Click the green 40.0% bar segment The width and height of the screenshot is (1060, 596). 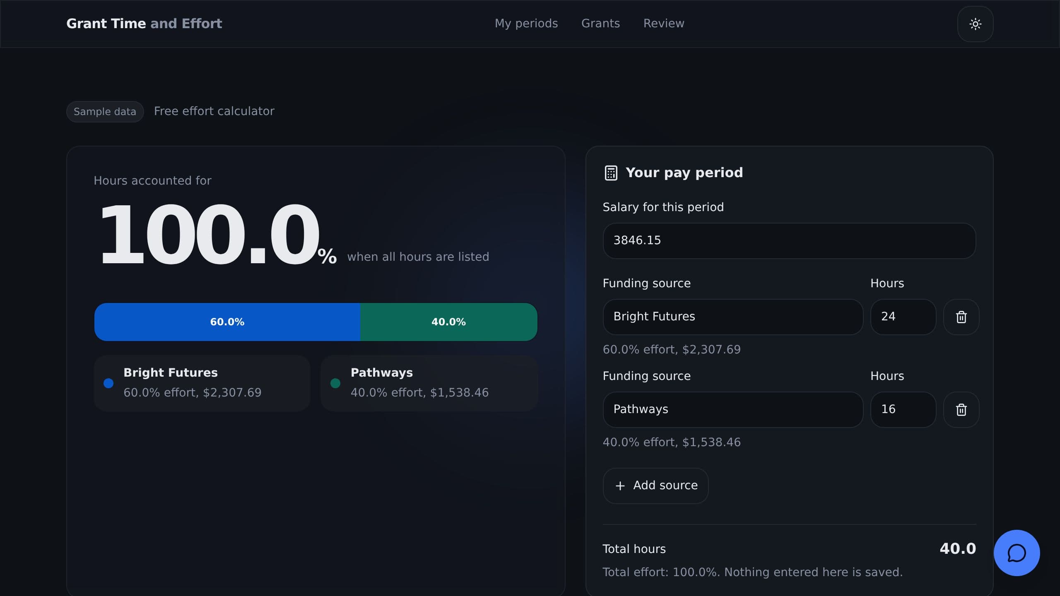(449, 322)
